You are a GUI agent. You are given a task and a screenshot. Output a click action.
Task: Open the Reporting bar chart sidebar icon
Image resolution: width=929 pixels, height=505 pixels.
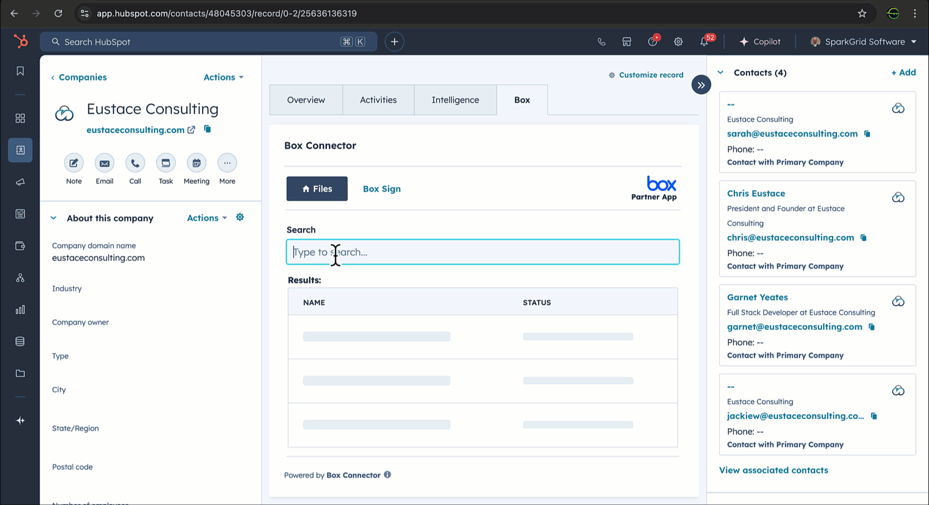click(20, 309)
